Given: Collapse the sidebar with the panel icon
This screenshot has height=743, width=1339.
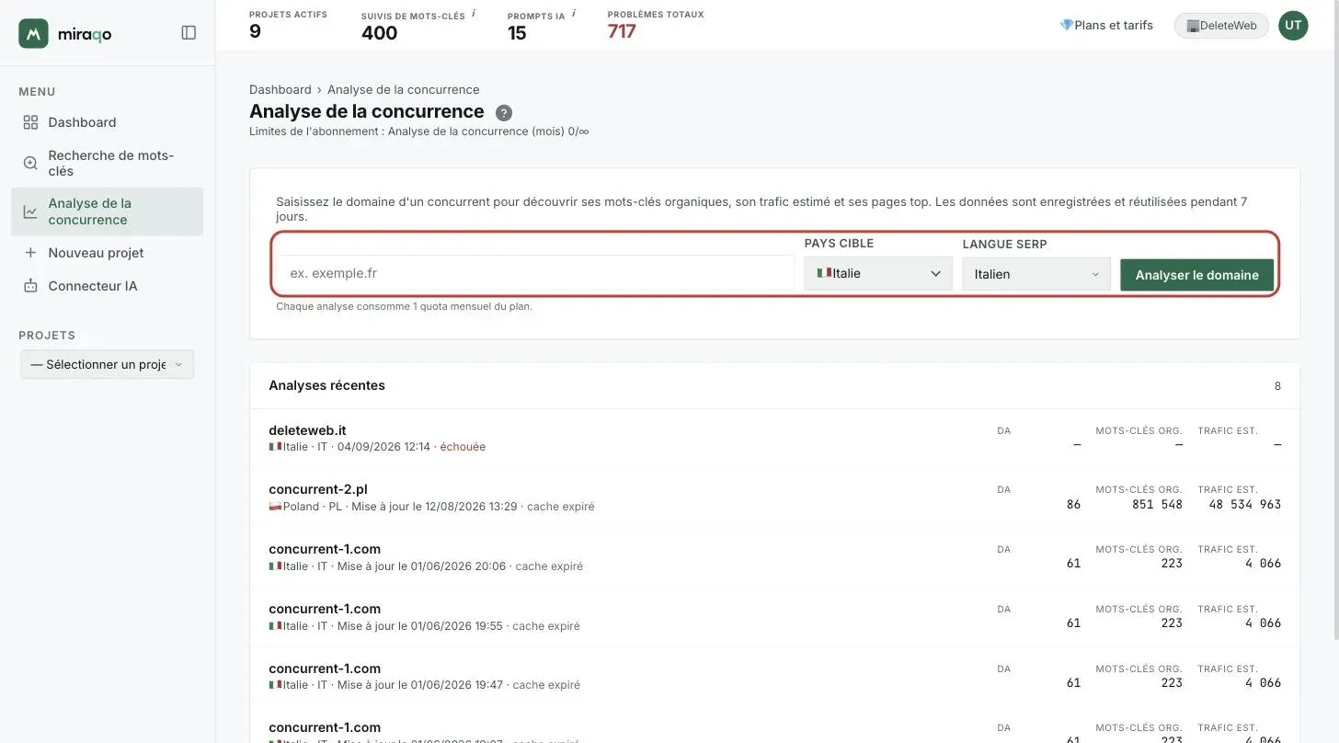Looking at the screenshot, I should pos(189,33).
